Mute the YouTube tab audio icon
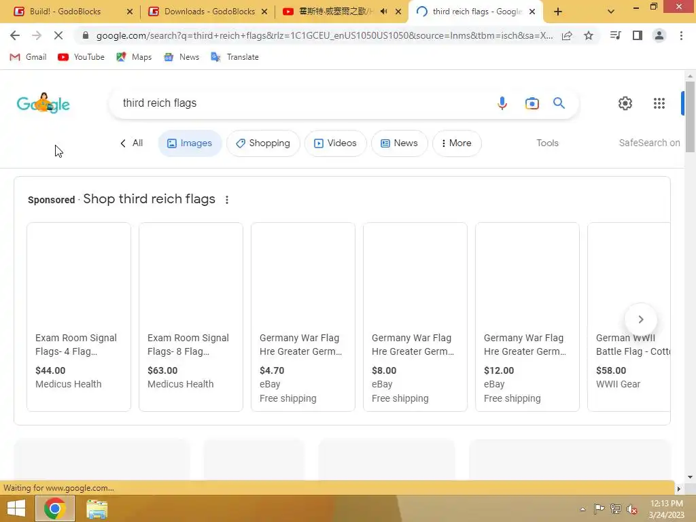This screenshot has width=696, height=522. pos(383,12)
